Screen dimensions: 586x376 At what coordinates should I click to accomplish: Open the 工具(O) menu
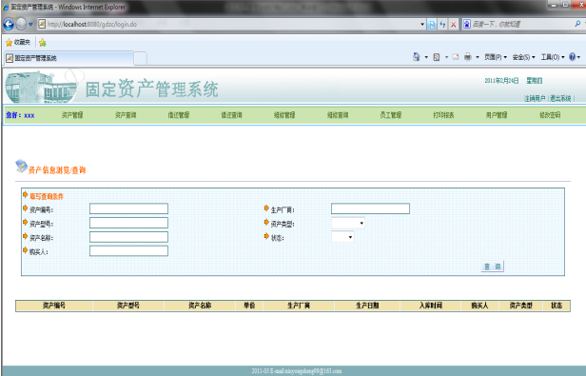point(553,57)
